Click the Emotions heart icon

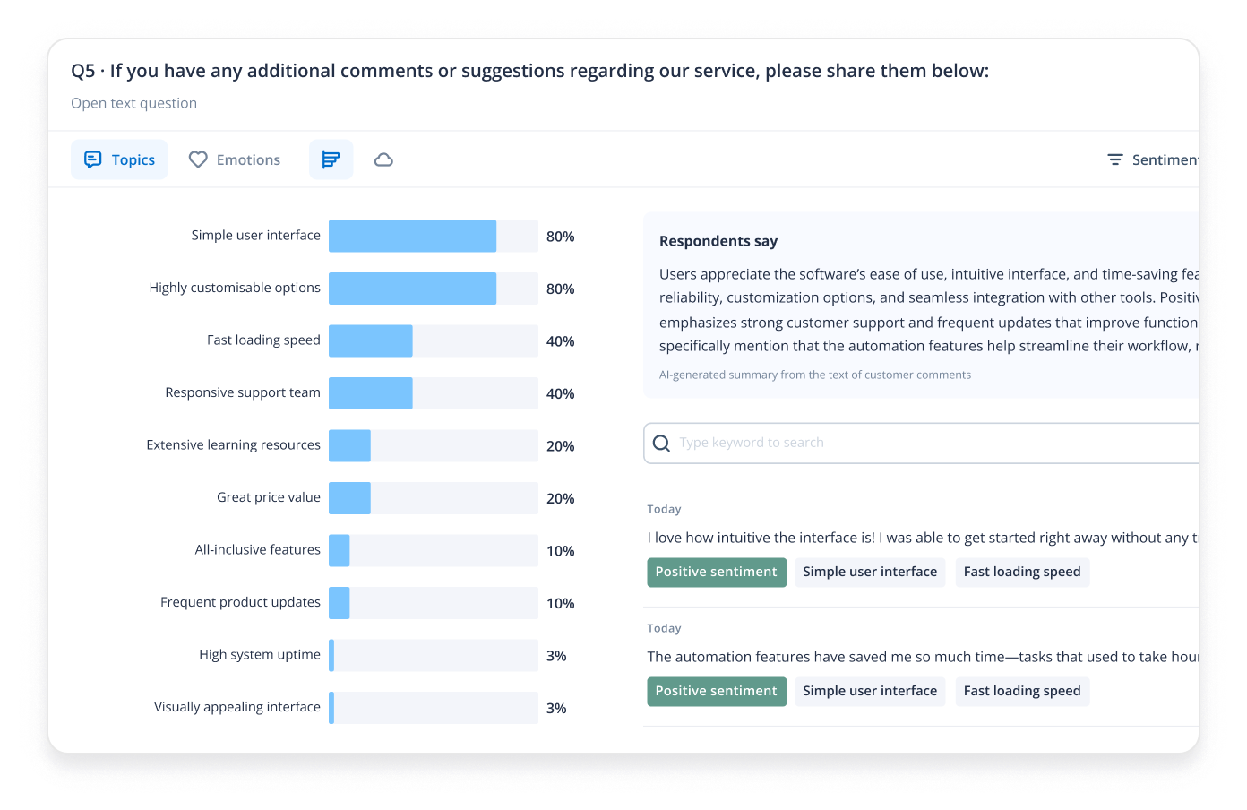pos(198,159)
